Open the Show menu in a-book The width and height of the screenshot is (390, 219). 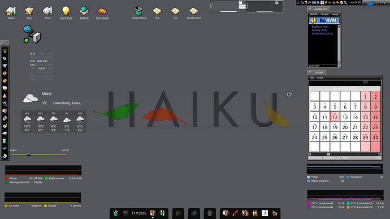click(x=320, y=78)
